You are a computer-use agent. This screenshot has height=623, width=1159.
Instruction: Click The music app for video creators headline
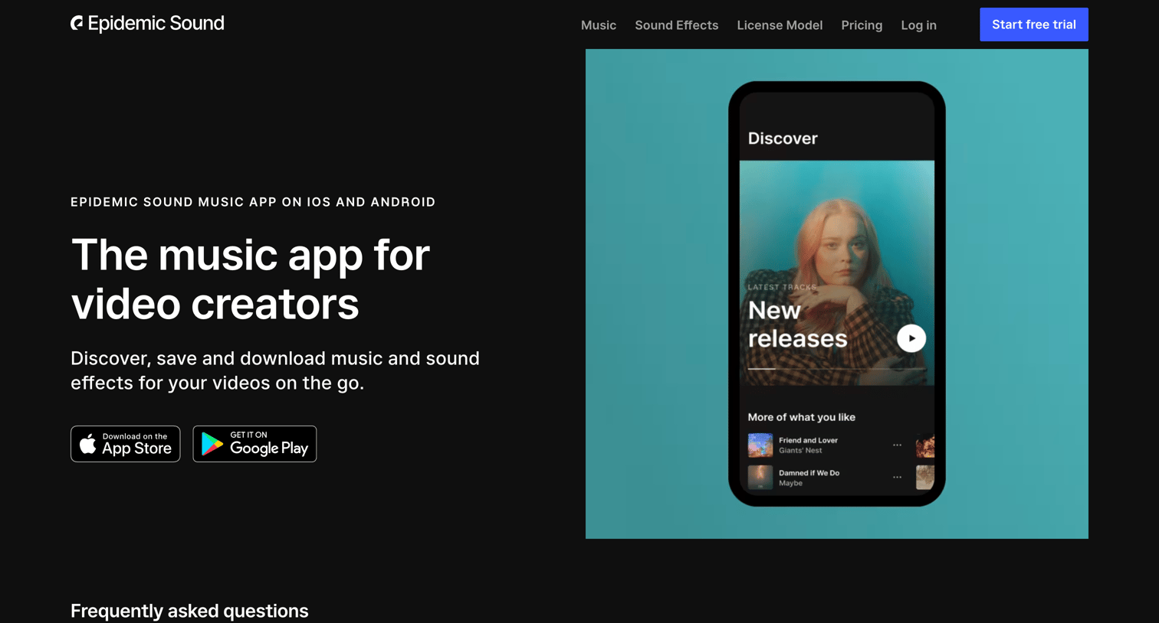coord(251,279)
